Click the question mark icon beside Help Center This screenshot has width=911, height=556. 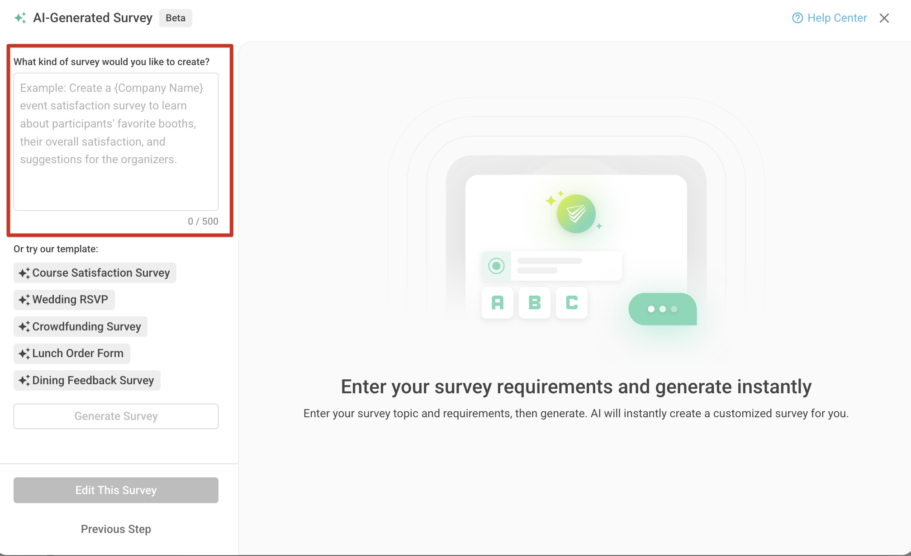tap(797, 18)
